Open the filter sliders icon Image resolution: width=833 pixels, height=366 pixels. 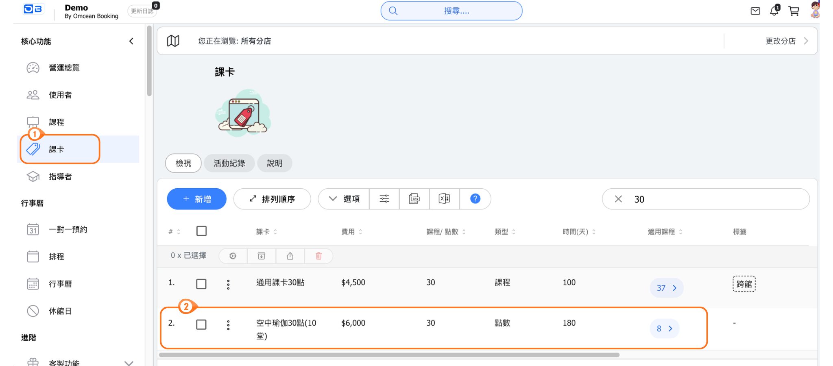384,199
